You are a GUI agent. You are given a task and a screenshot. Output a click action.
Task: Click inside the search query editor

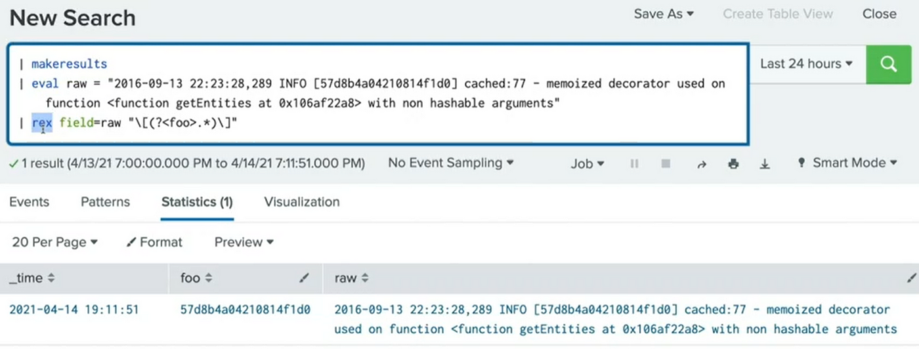coord(377,93)
